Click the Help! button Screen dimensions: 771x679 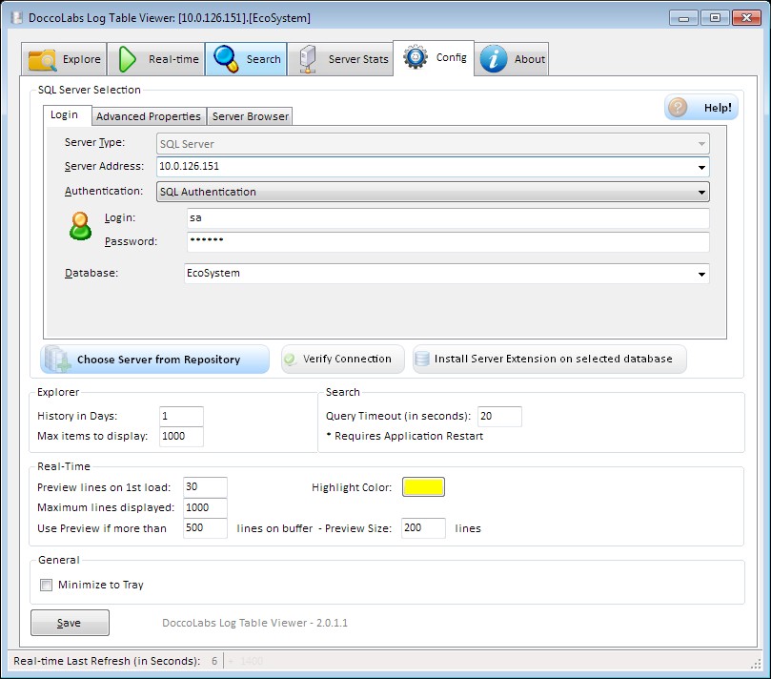pyautogui.click(x=701, y=107)
